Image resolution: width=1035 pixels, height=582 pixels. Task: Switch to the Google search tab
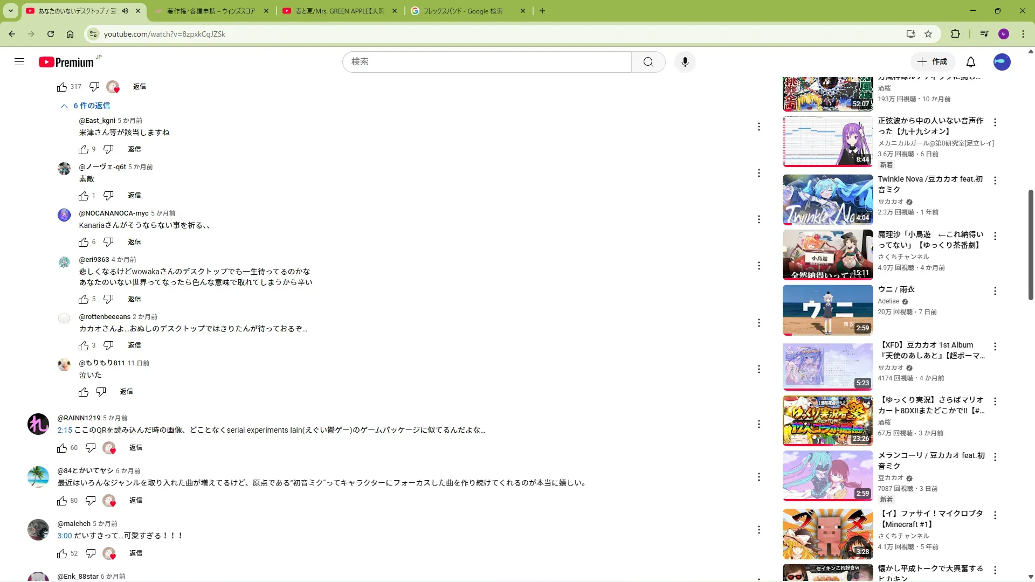(x=464, y=11)
